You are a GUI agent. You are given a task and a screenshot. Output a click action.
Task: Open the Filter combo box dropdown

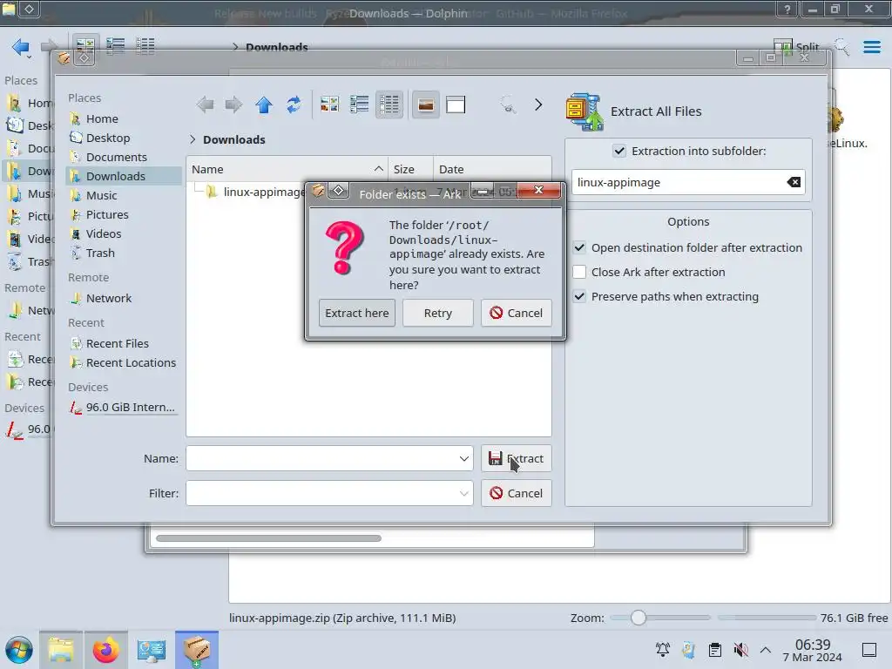click(x=464, y=493)
